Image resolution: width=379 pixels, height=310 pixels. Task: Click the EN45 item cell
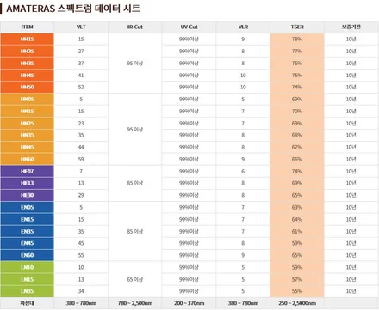pyautogui.click(x=27, y=243)
